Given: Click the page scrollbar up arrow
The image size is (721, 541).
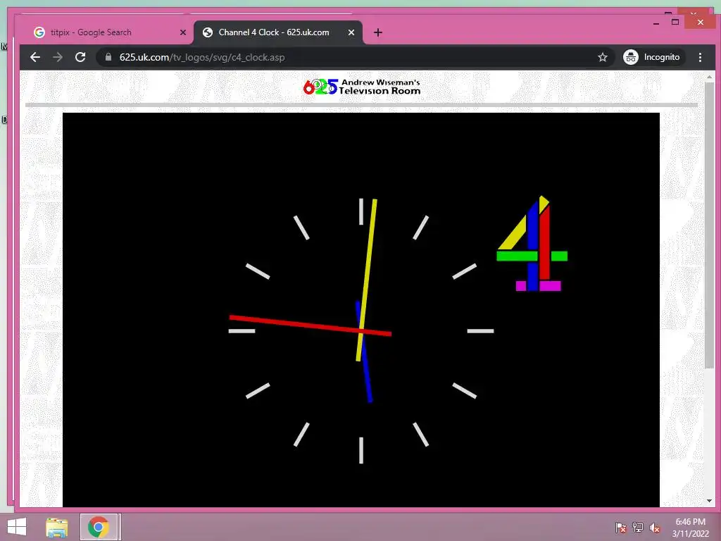Looking at the screenshot, I should tap(710, 77).
